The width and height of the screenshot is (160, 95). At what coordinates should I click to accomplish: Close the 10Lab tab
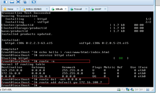66,9
